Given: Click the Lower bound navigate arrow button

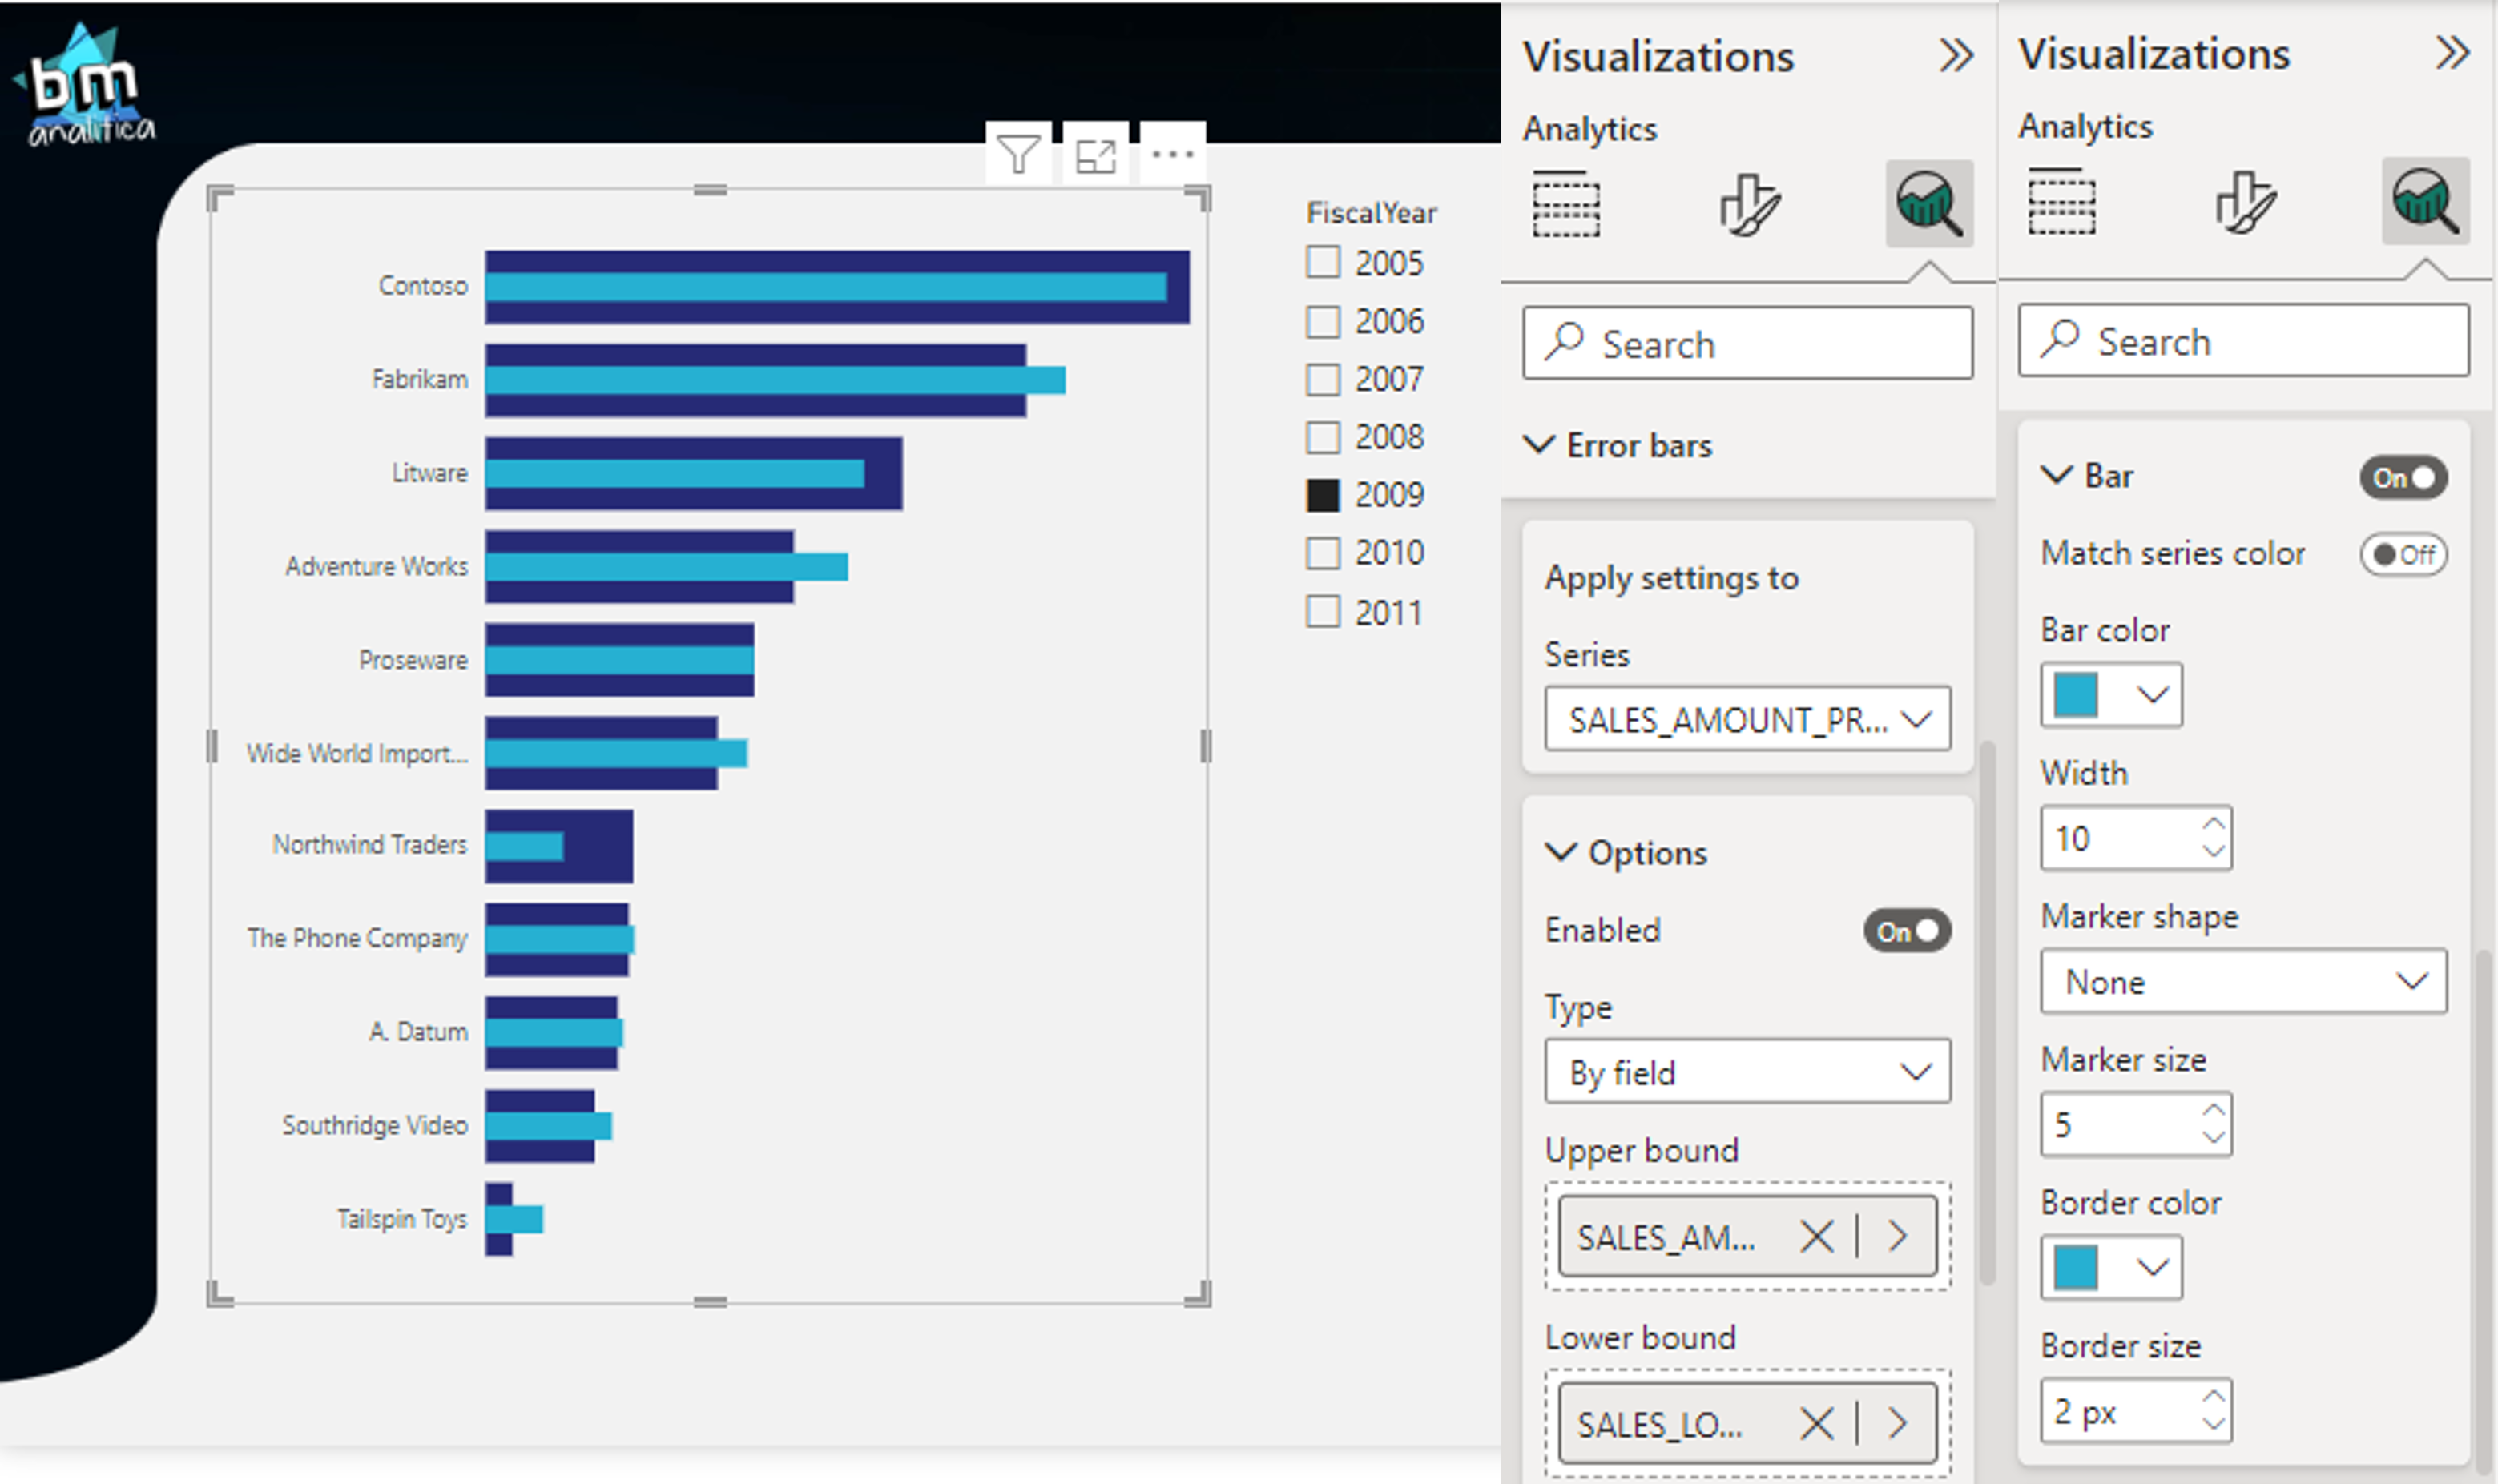Looking at the screenshot, I should click(1899, 1422).
